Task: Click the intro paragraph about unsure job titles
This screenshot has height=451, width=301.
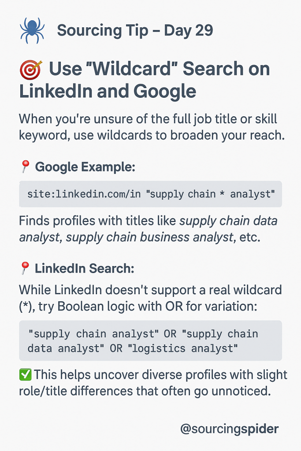Action: pos(152,127)
